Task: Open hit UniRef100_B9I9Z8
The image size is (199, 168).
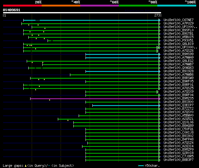Action: (178, 71)
